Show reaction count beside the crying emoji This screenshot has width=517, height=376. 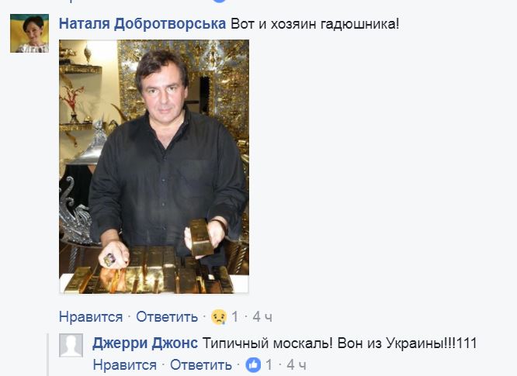pos(234,317)
